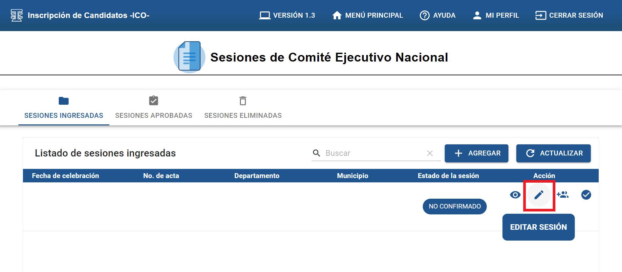622x272 pixels.
Task: Click the Versión 1.3 item
Action: click(x=287, y=15)
